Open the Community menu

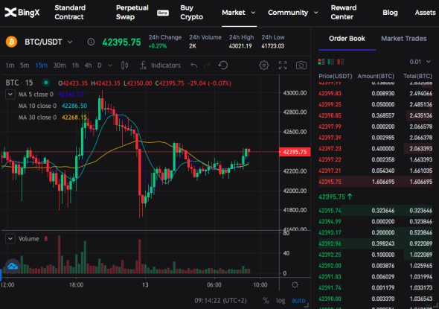tap(292, 13)
